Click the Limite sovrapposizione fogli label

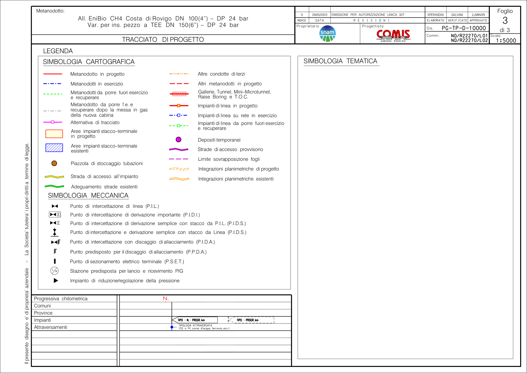[229, 159]
